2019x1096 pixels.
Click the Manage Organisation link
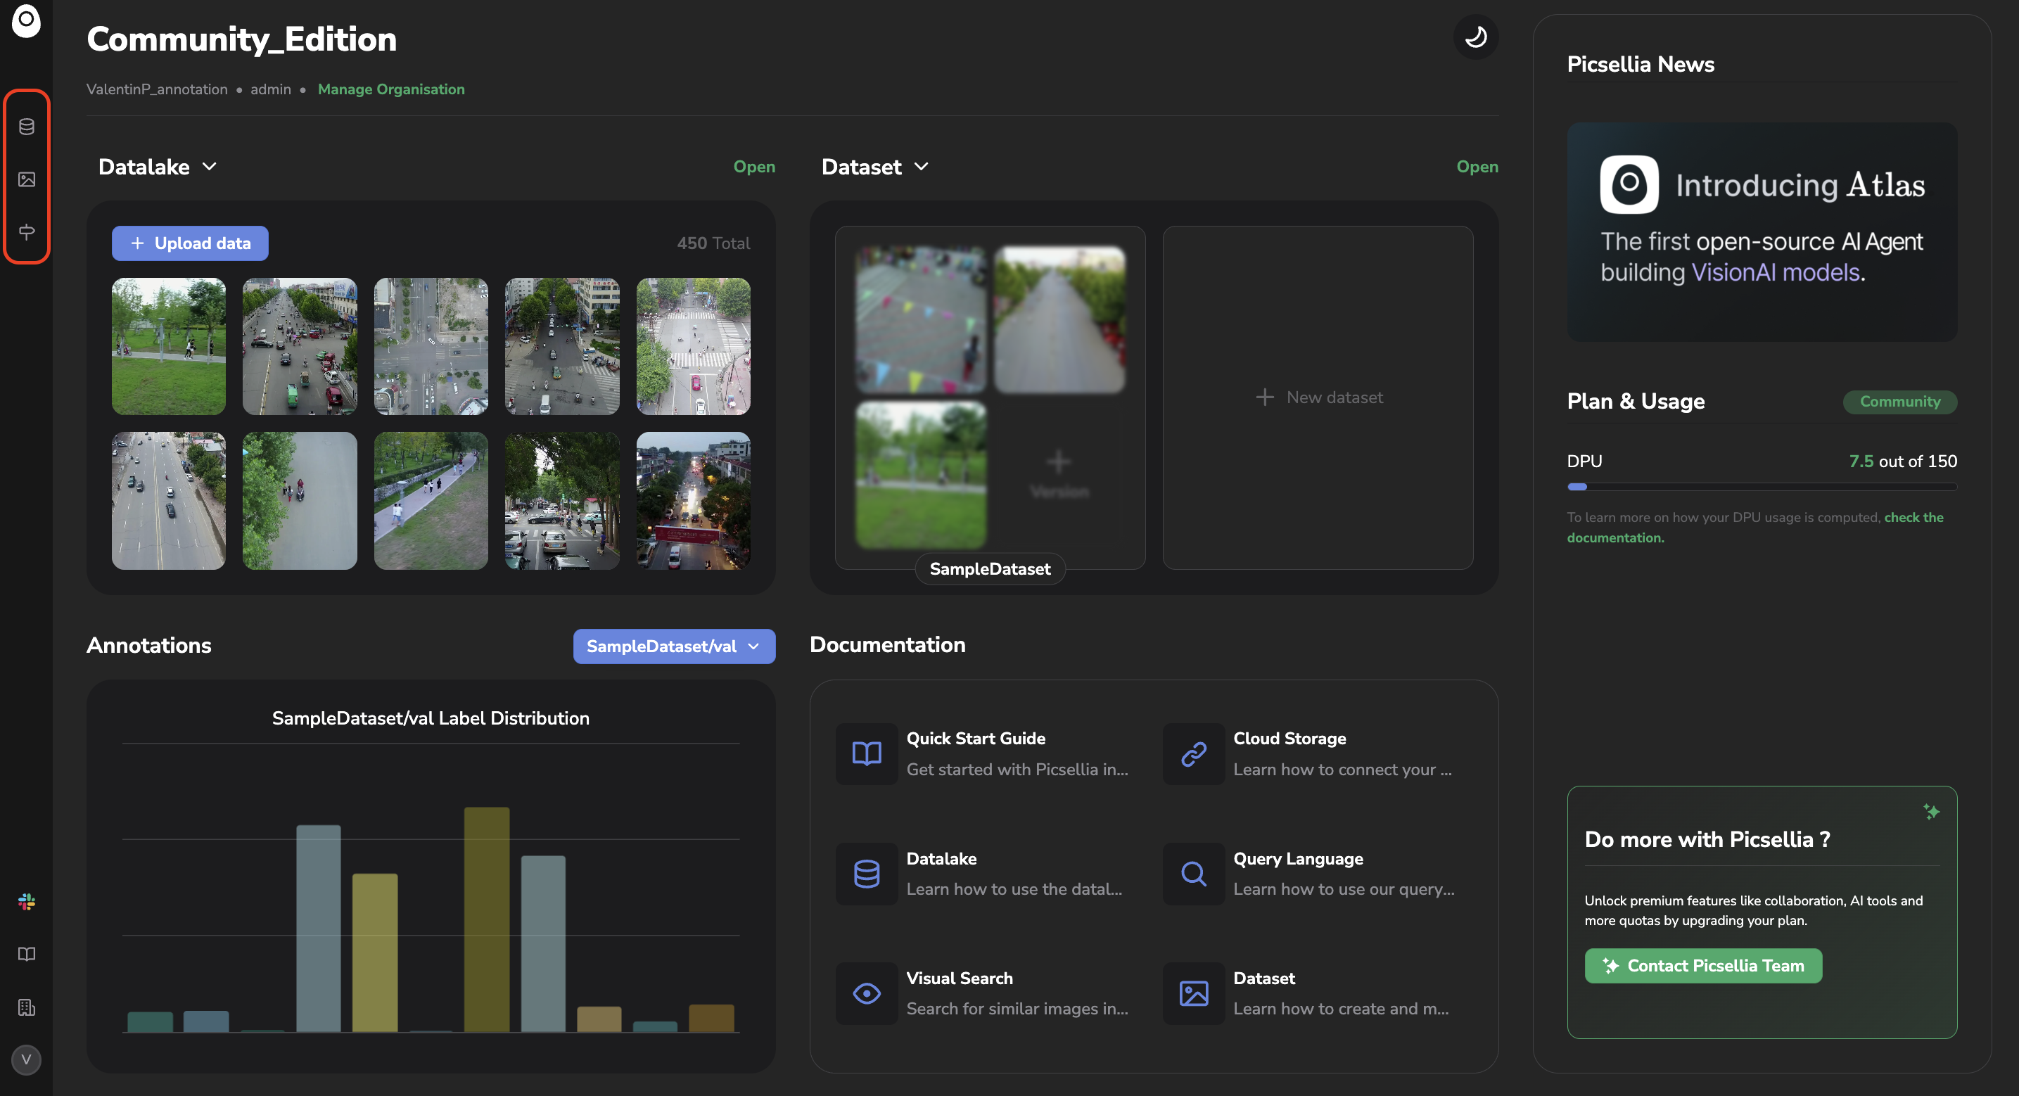coord(391,89)
